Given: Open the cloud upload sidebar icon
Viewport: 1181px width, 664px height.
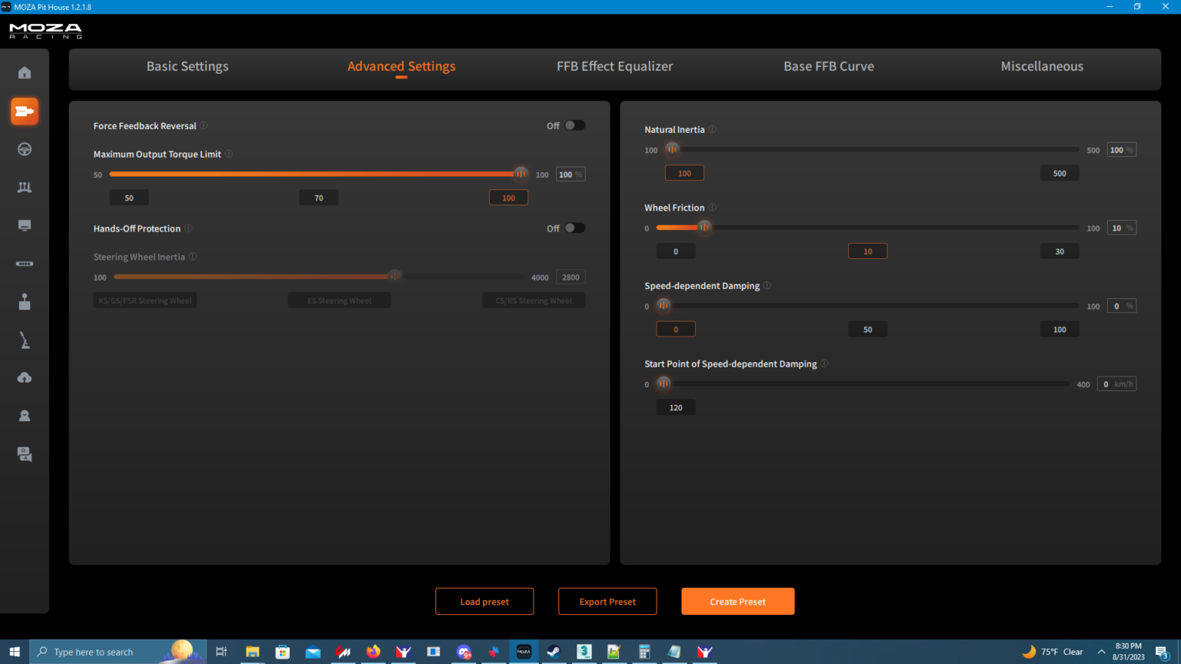Looking at the screenshot, I should click(x=25, y=377).
